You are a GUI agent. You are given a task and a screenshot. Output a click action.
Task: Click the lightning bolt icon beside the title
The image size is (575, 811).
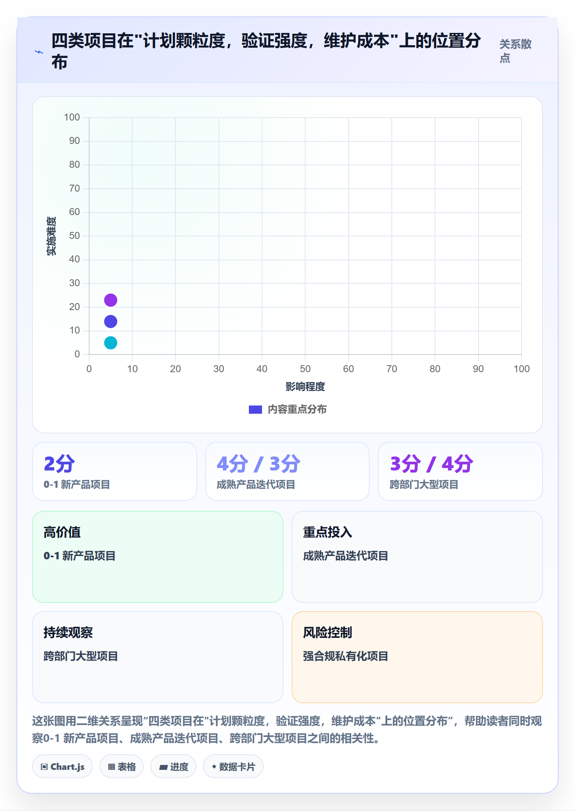[x=39, y=52]
